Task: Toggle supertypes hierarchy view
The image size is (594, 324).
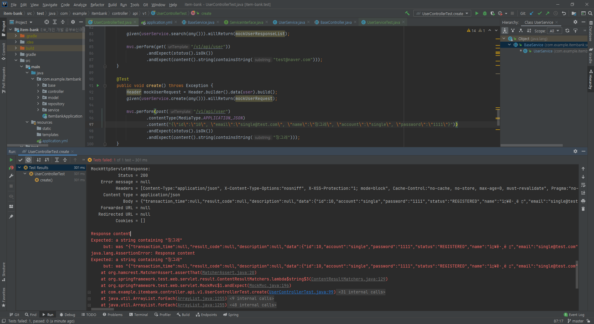Action: pos(513,31)
